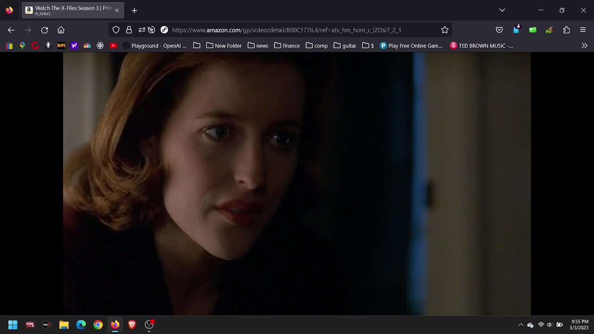Open the Playground - OpenAI bookmark

(x=155, y=45)
